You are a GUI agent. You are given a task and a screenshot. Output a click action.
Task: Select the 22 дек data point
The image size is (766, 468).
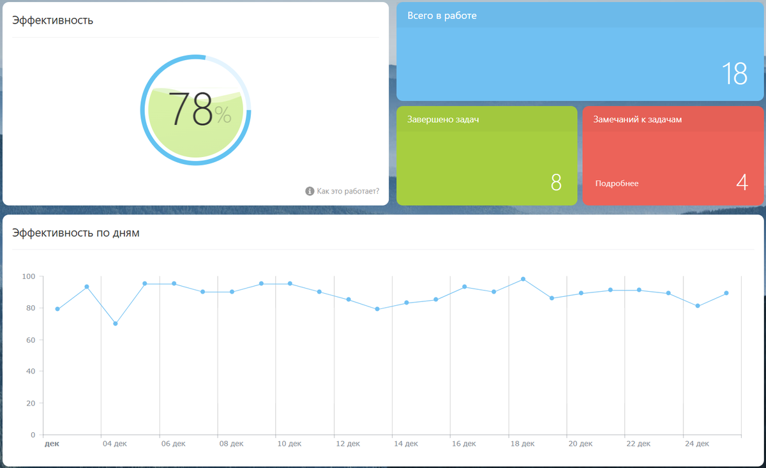point(639,290)
